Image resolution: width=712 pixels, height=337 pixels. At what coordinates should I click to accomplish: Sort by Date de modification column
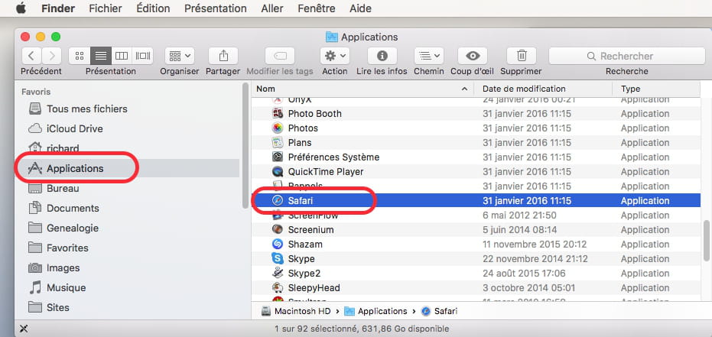543,89
